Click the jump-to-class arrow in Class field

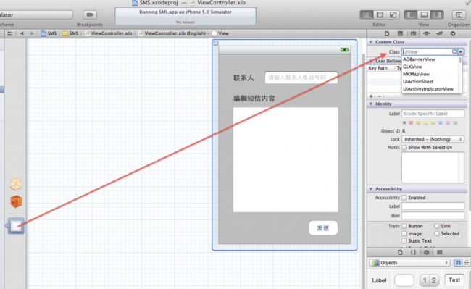(454, 51)
